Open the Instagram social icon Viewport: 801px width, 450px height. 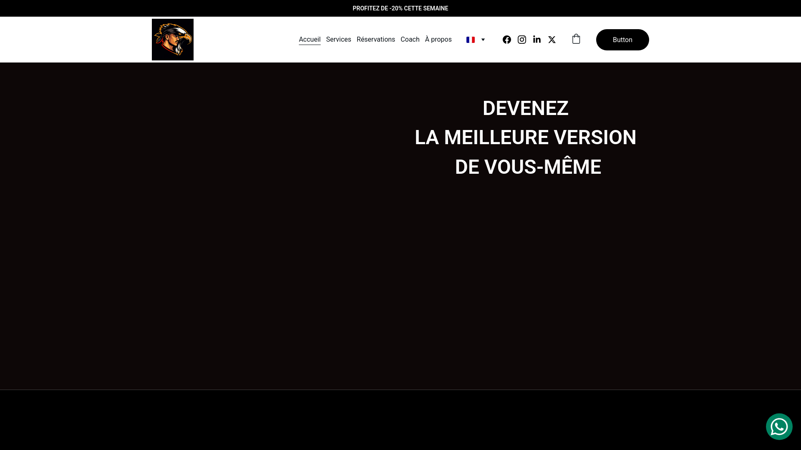(522, 40)
